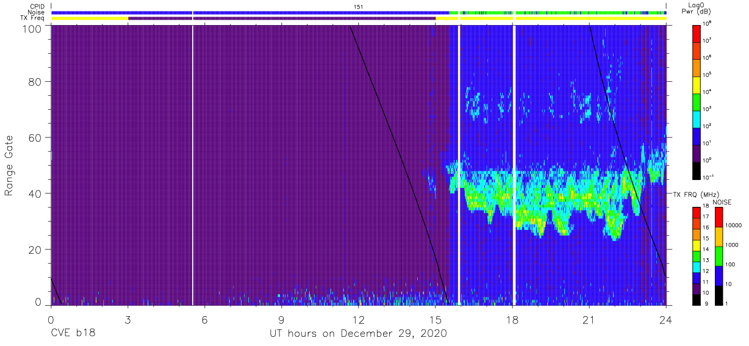Click the 9 label on TX FRQ colorbar
This screenshot has width=749, height=346.
[x=705, y=303]
